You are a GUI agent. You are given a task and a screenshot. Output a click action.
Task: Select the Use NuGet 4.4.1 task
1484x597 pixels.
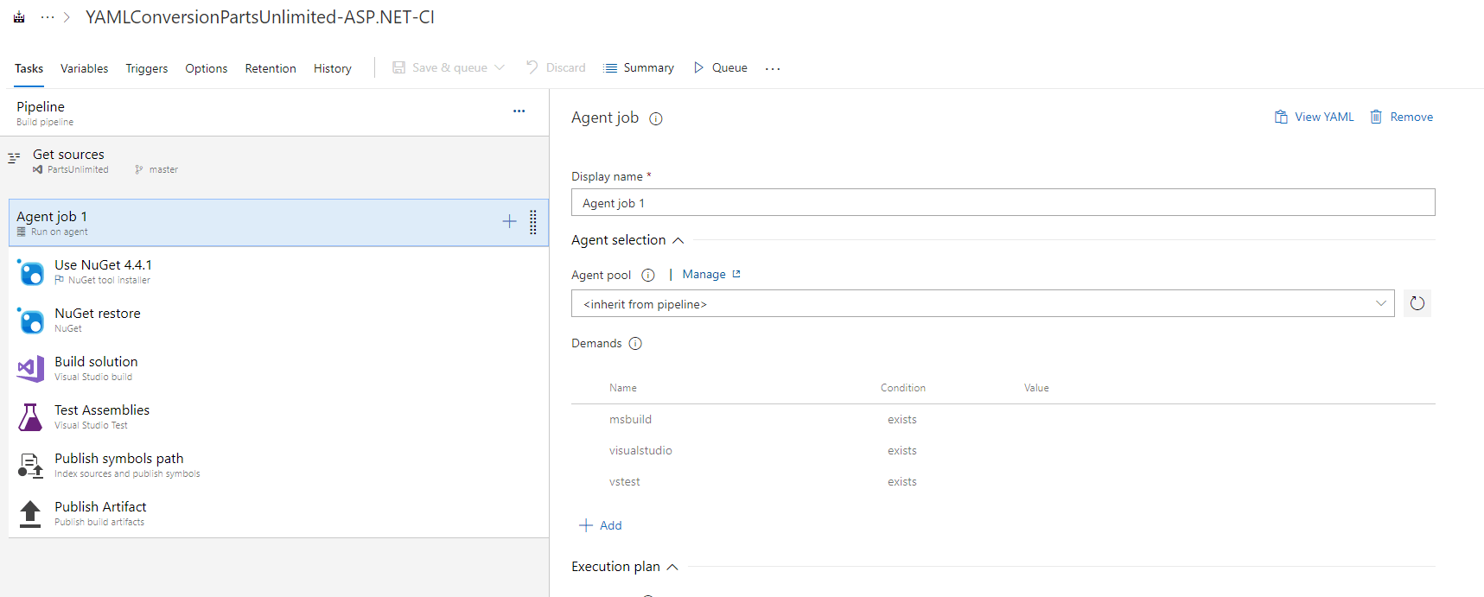278,271
